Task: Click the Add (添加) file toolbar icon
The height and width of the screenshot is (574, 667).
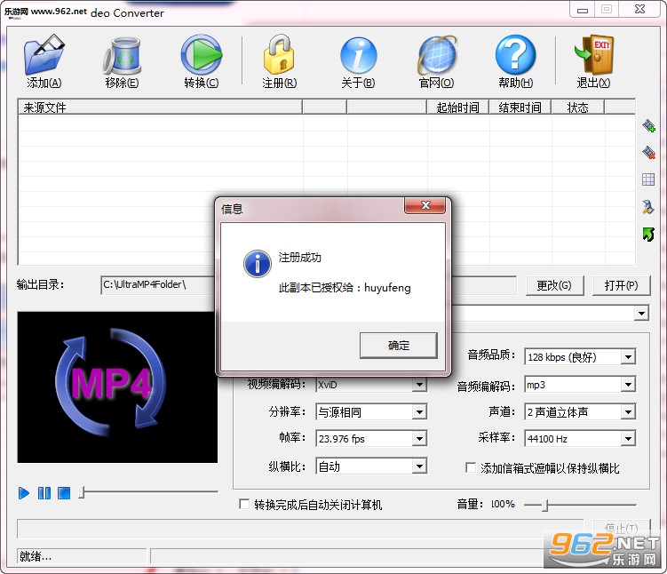Action: pos(44,55)
